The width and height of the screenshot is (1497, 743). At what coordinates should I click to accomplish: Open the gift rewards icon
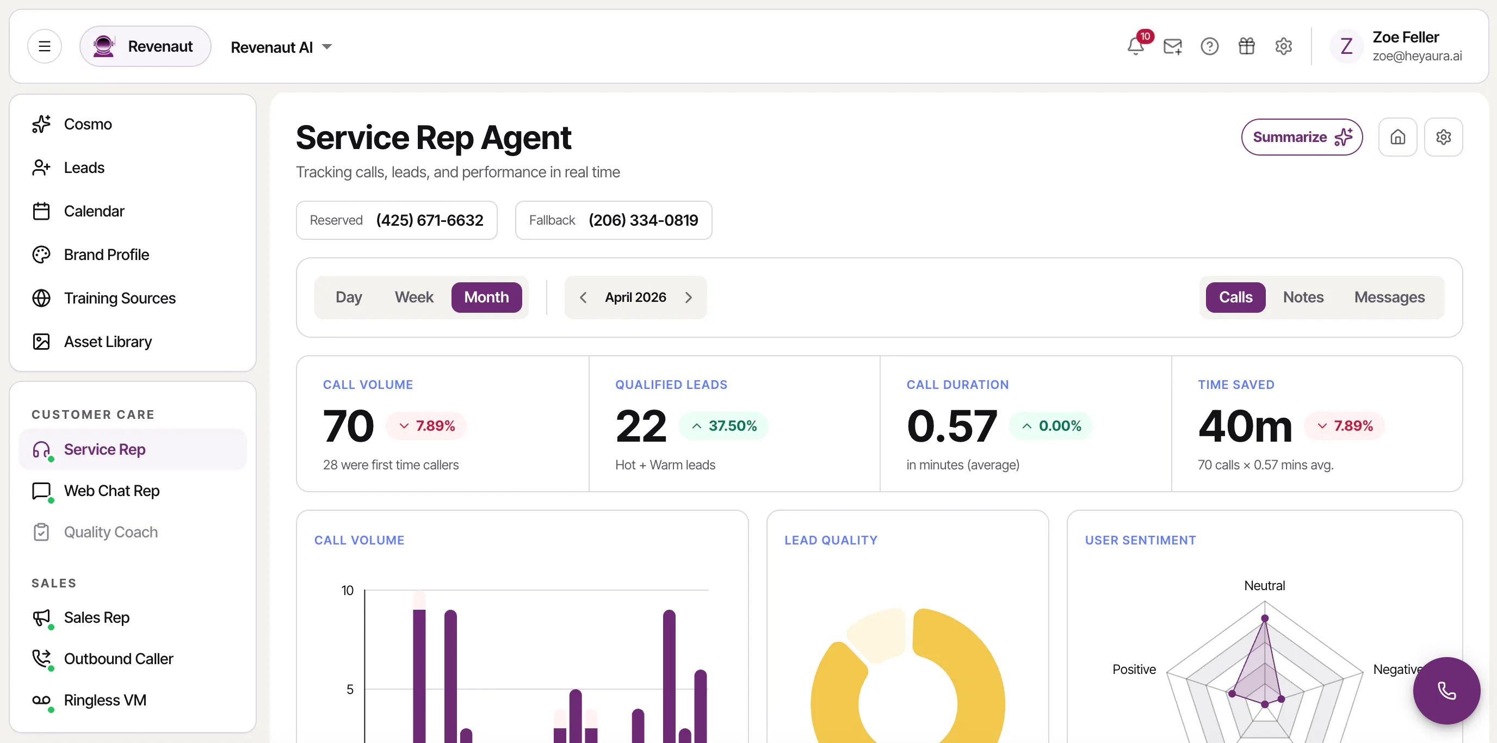click(1247, 46)
